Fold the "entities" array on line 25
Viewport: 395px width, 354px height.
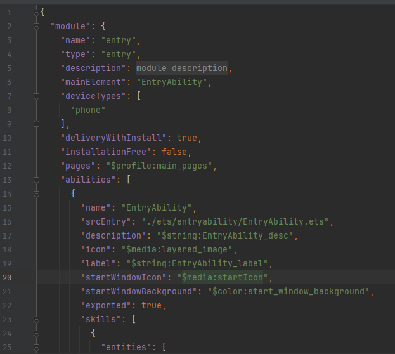pyautogui.click(x=36, y=348)
